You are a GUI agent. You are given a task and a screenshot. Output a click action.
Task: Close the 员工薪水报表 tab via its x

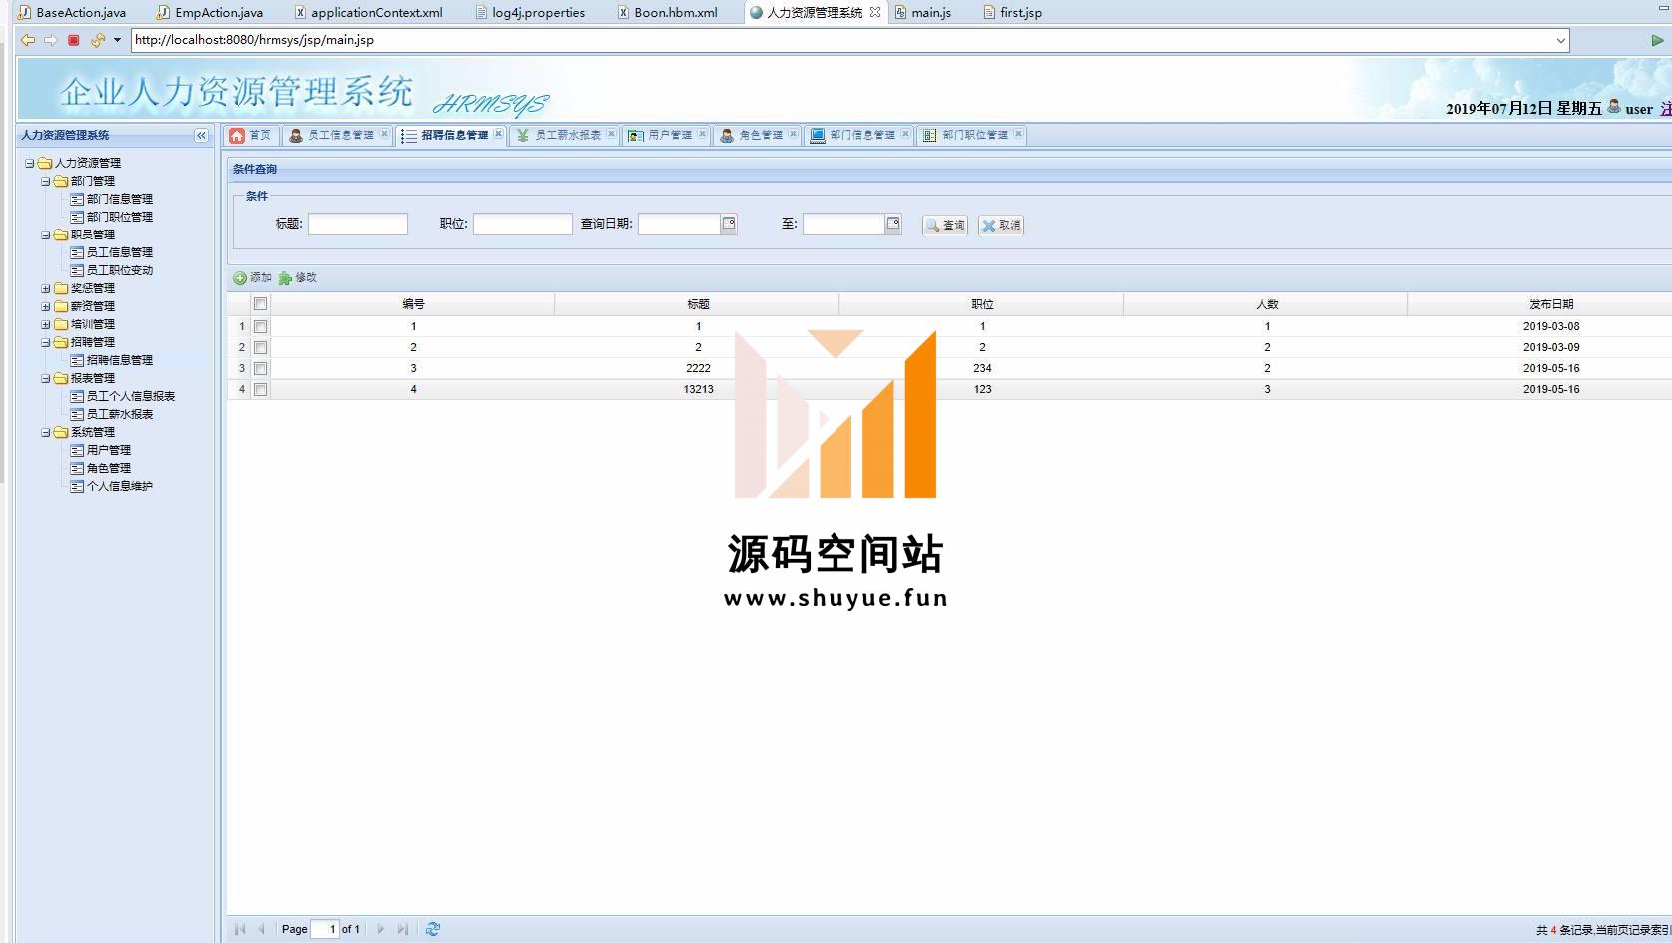[611, 134]
